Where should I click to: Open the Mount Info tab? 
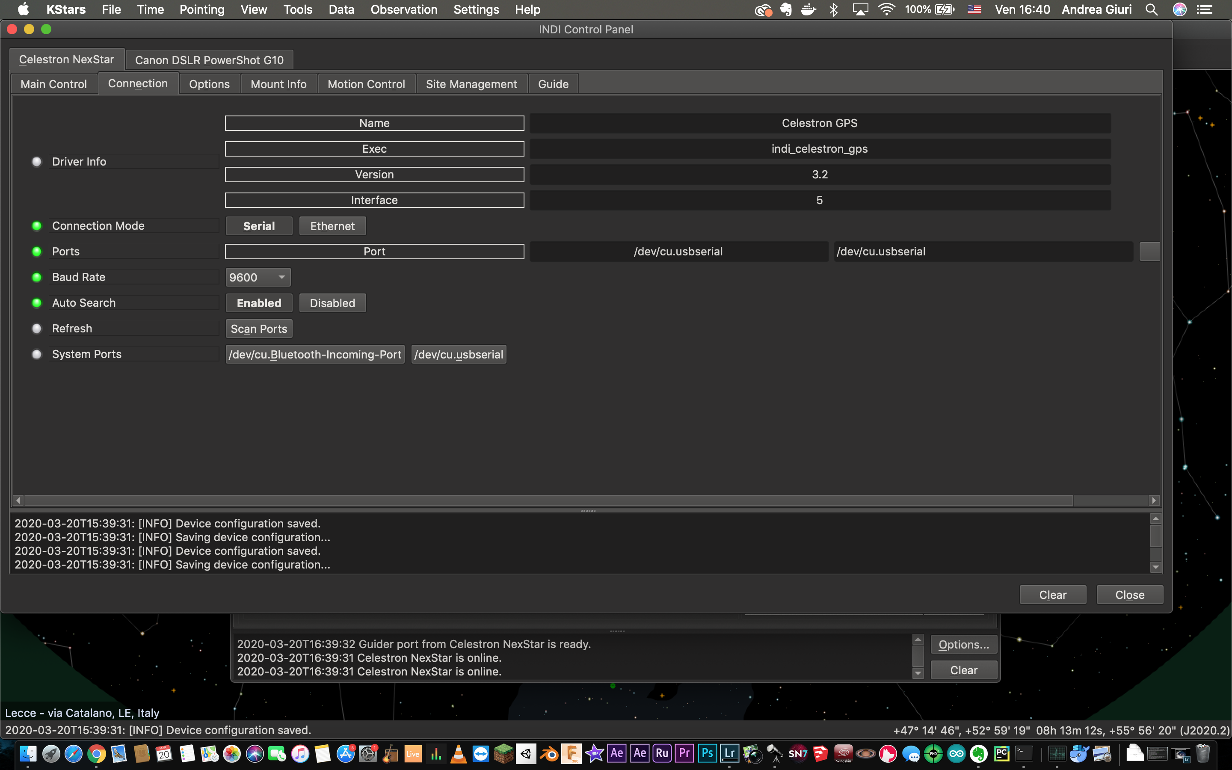pos(278,84)
